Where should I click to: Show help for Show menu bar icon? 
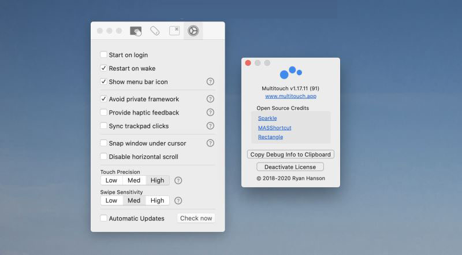(x=210, y=82)
